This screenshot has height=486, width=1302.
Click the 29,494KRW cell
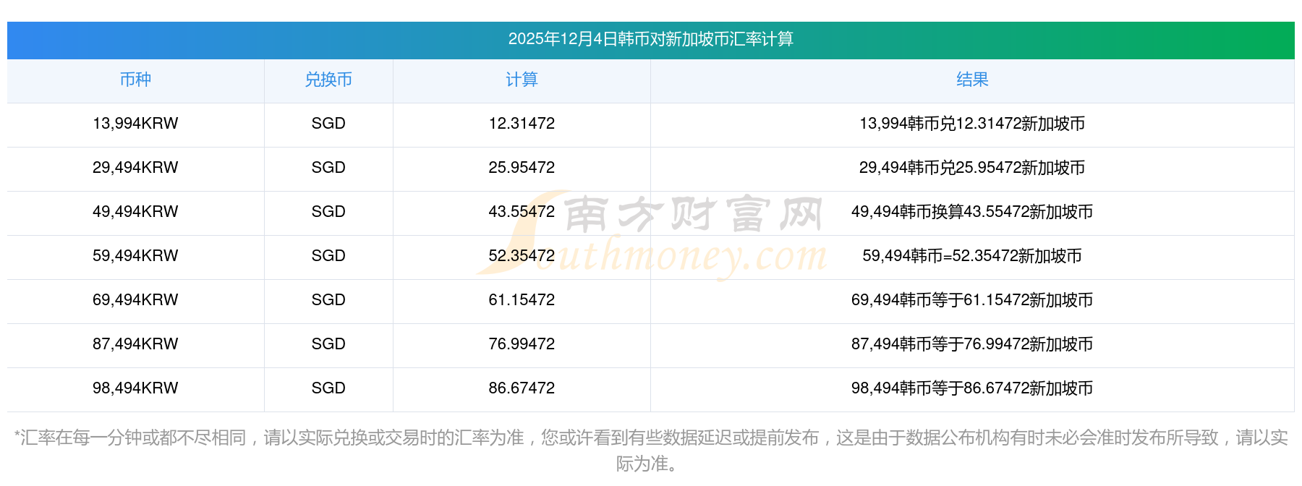click(x=135, y=168)
